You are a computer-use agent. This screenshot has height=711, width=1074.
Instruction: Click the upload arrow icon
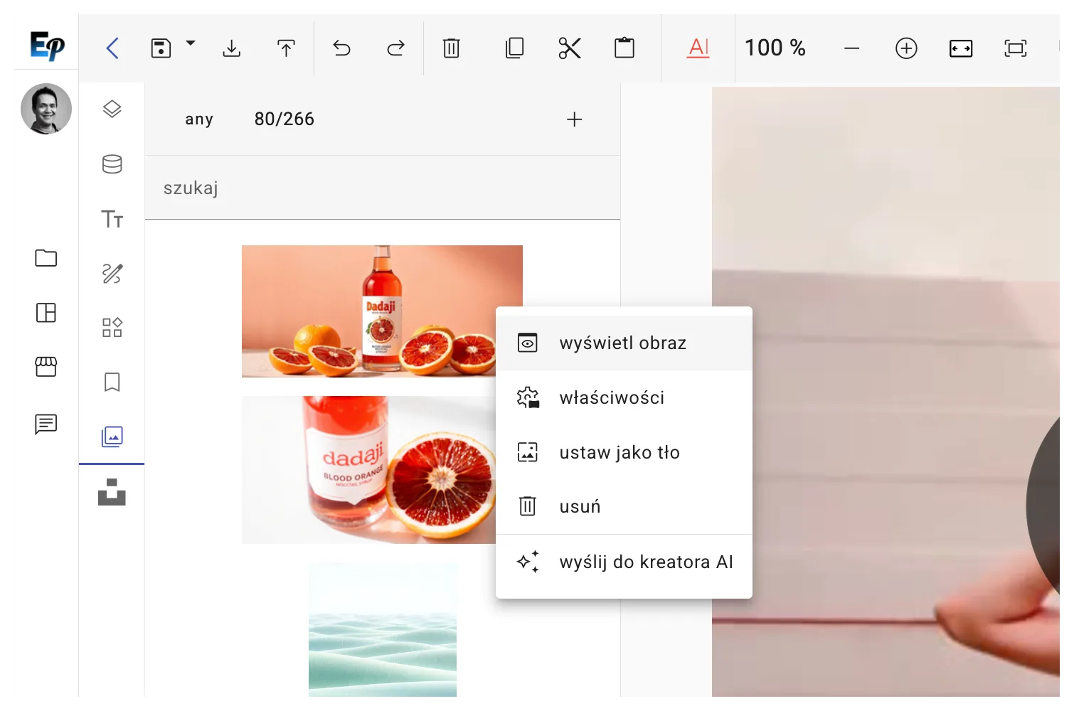coord(286,48)
